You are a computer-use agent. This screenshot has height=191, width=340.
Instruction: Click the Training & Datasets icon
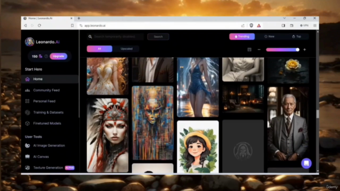(27, 112)
